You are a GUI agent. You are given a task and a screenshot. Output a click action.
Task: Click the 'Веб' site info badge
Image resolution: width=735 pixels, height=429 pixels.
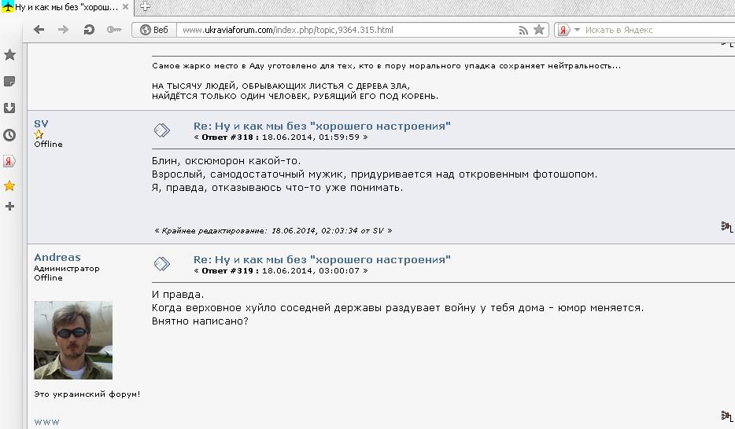[x=155, y=30]
